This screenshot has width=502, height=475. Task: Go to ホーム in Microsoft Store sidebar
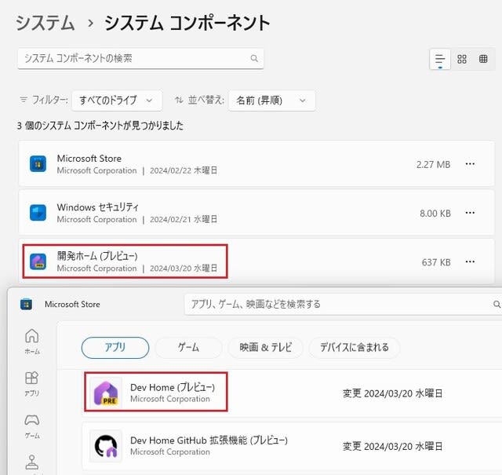[32, 341]
